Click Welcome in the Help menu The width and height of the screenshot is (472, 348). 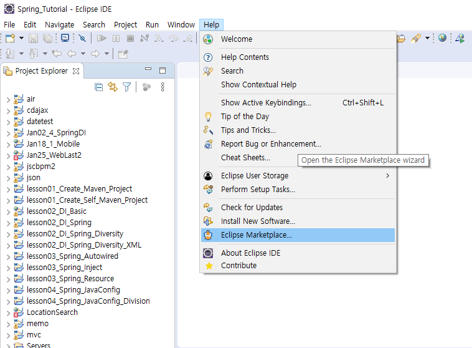[x=298, y=39]
